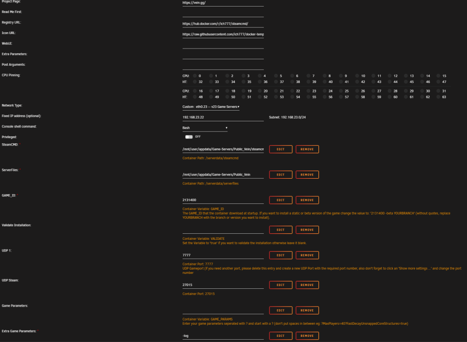Edit the Extra Game Parameters variable
This screenshot has width=467, height=342.
281,336
